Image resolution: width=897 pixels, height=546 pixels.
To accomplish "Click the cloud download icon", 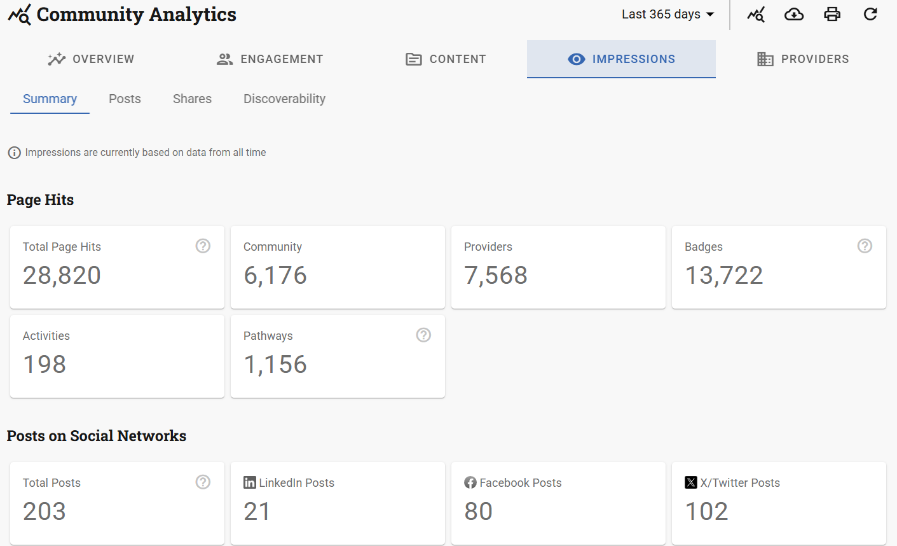I will [794, 15].
